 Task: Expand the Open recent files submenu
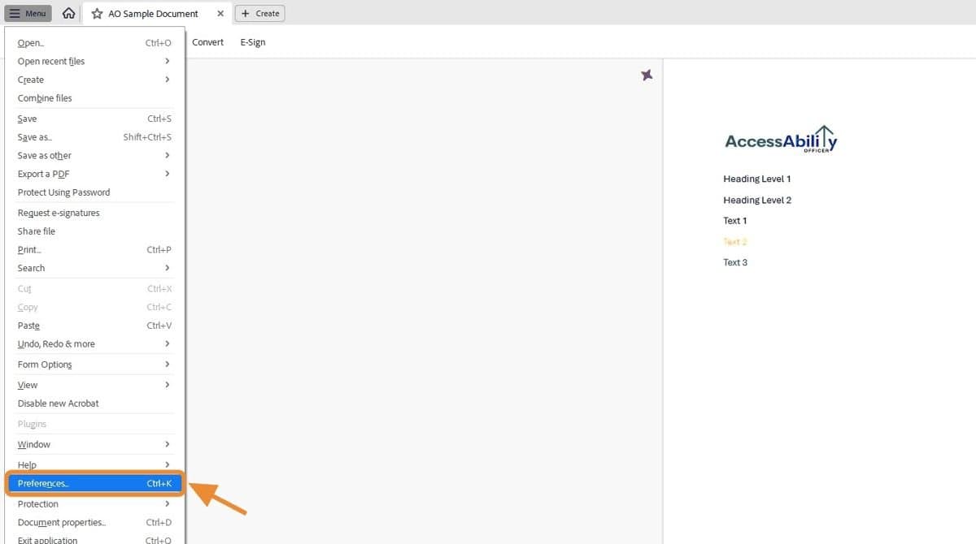point(51,61)
